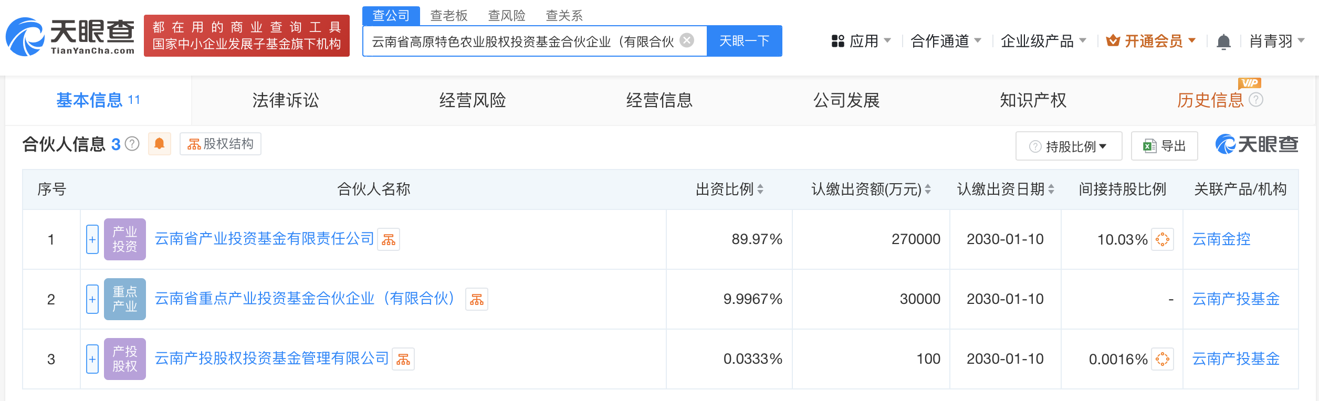Switch to 法律诉讼 tab
This screenshot has height=401, width=1319.
286,100
